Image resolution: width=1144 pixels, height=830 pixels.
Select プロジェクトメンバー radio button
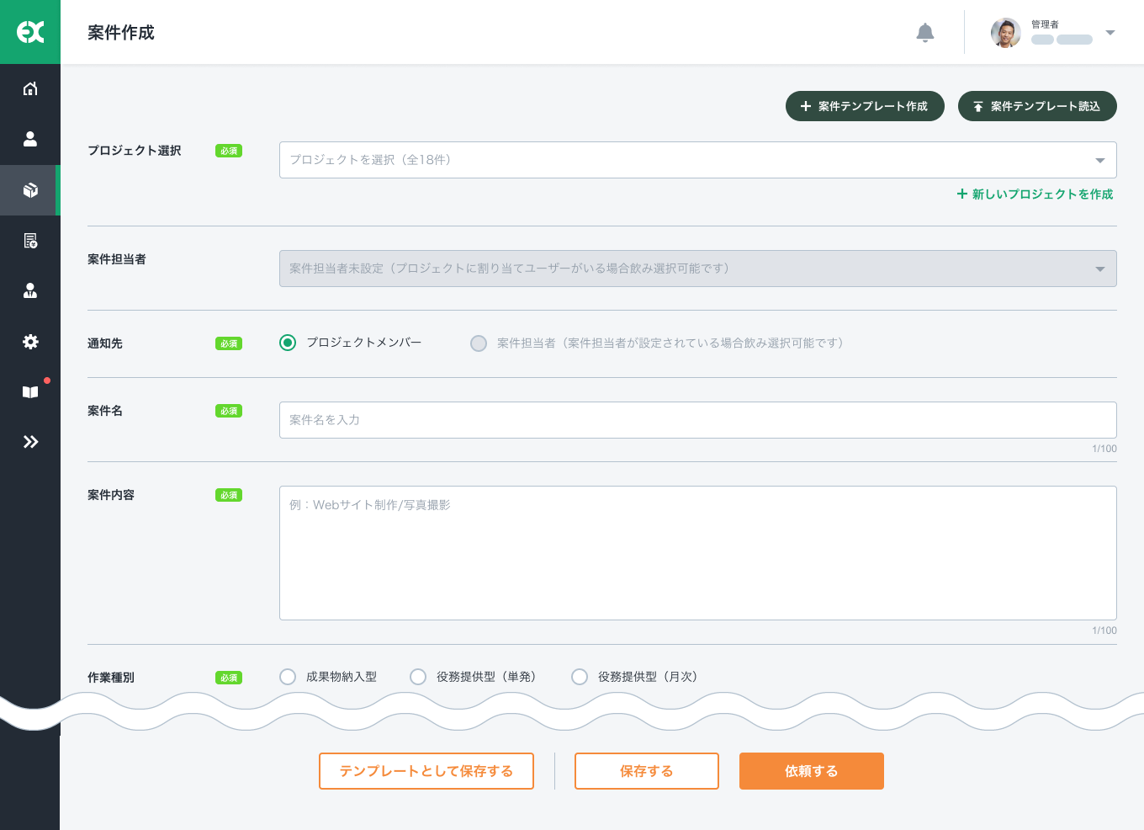(288, 343)
